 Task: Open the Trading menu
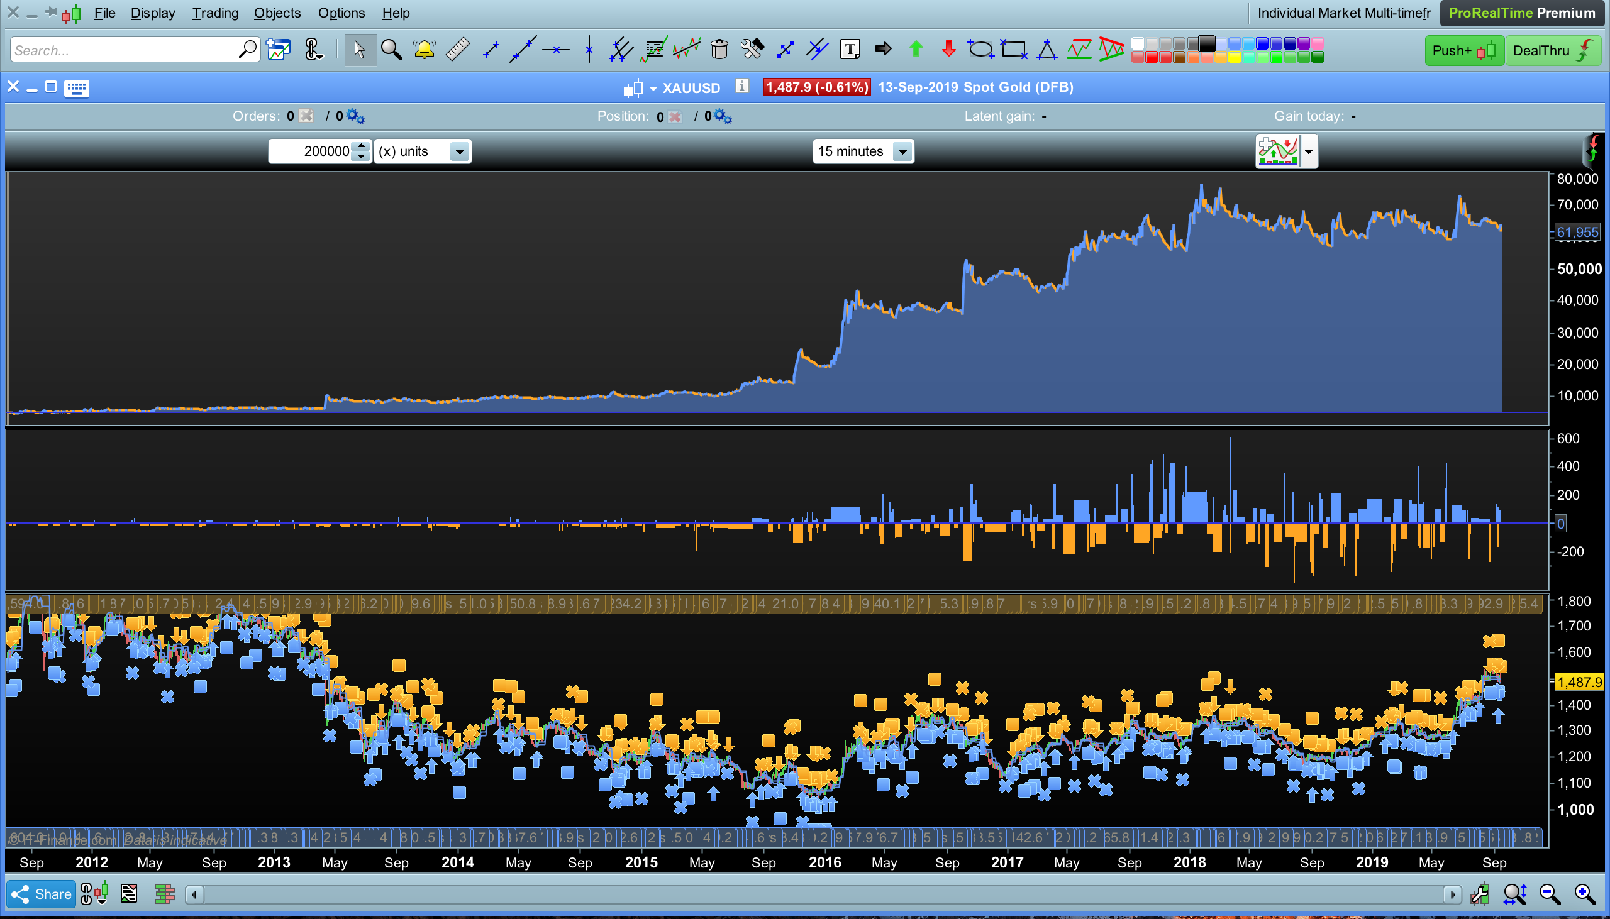[x=215, y=13]
